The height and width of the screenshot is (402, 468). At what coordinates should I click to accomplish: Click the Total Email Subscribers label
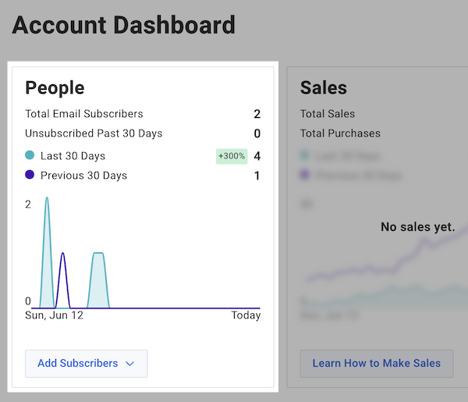point(84,114)
